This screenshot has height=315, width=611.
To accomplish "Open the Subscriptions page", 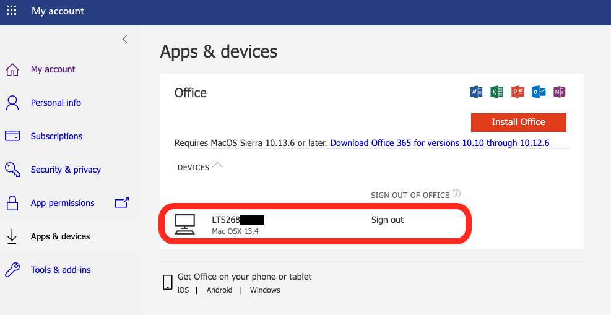I will coord(56,136).
